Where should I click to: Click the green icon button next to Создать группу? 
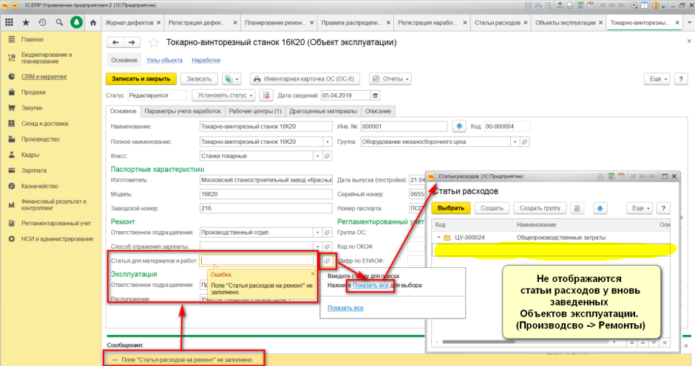(x=577, y=208)
